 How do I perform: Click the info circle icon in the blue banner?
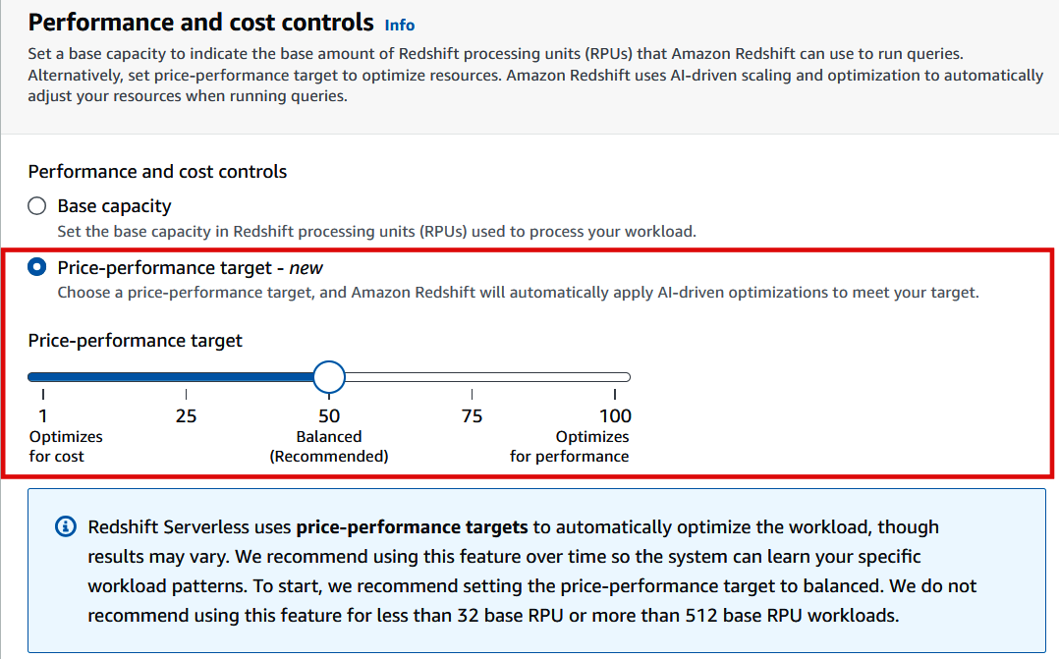click(x=65, y=526)
